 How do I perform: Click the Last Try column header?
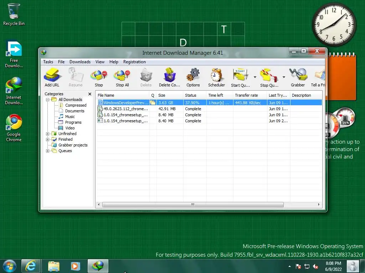coord(278,95)
